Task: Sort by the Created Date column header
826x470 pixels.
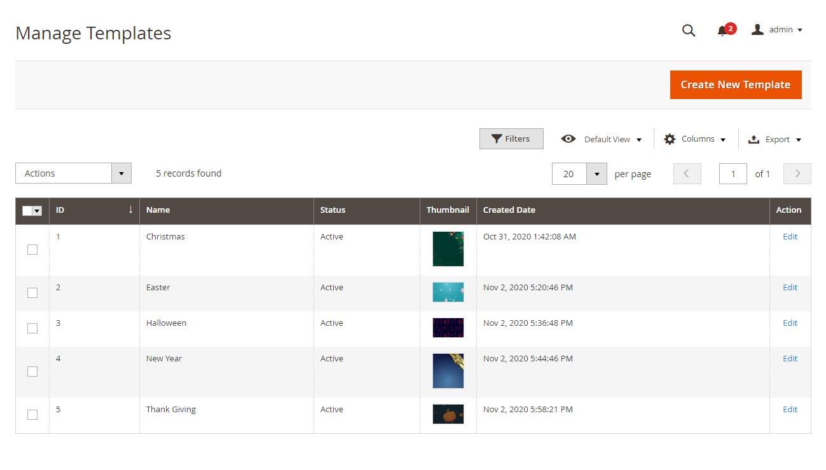Action: (x=509, y=210)
